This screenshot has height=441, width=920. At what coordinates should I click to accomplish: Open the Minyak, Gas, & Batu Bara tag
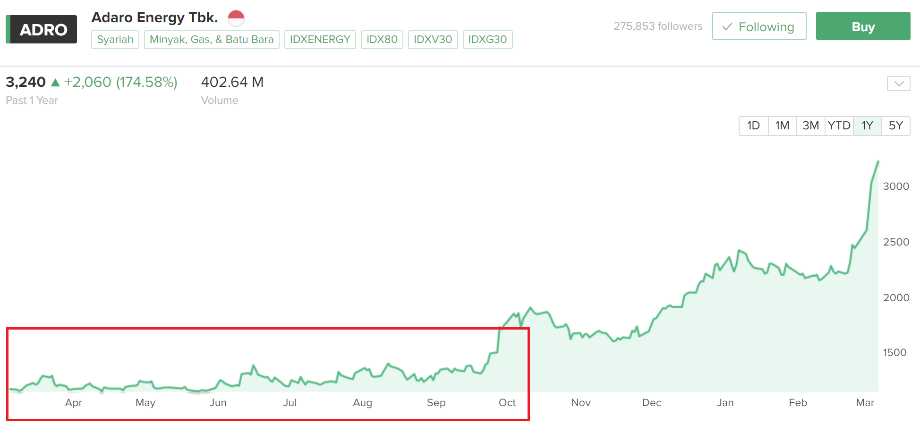(212, 40)
